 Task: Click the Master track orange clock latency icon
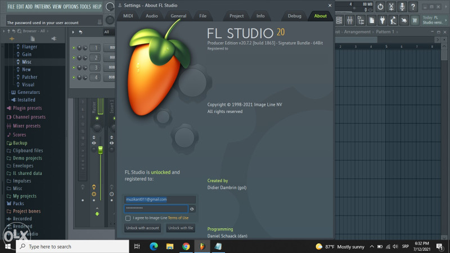94,194
